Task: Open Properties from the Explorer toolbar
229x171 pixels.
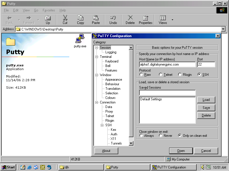Action: [x=146, y=20]
